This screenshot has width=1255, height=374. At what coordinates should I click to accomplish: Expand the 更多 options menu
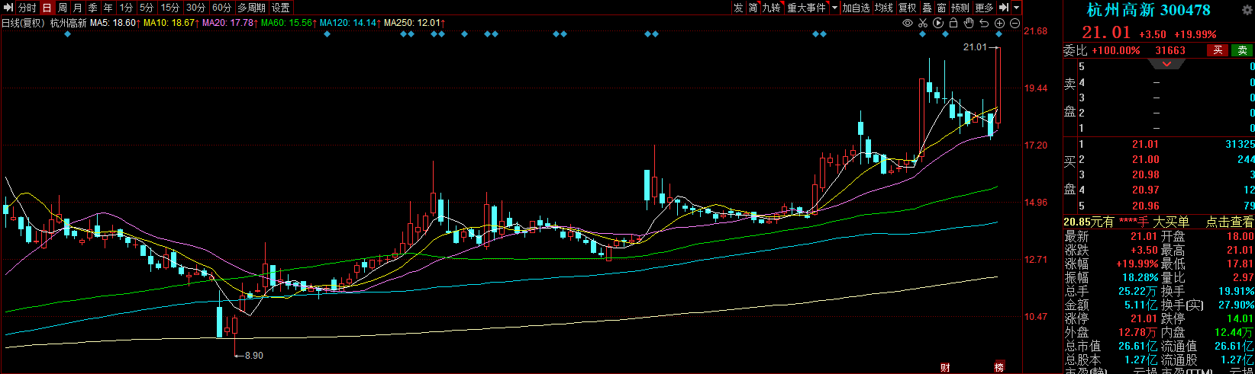pyautogui.click(x=985, y=8)
